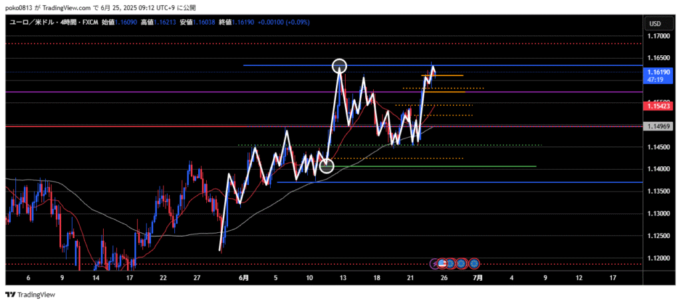
Task: Click the 7月 label on the time axis
Action: click(x=477, y=277)
